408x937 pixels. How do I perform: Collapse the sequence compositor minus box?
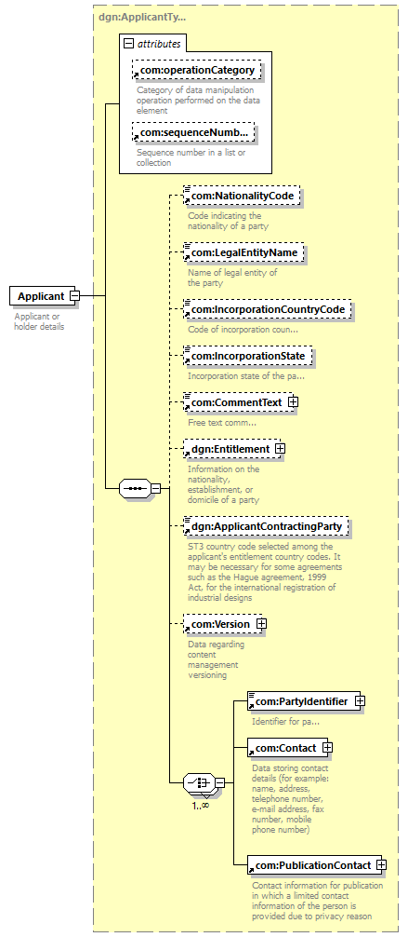(x=156, y=488)
